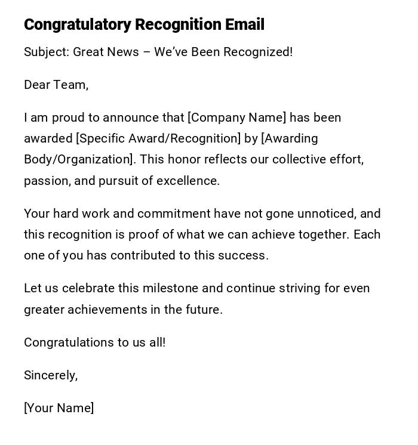This screenshot has width=418, height=445.
Task: Select the [Company Name] placeholder
Action: pyautogui.click(x=237, y=118)
